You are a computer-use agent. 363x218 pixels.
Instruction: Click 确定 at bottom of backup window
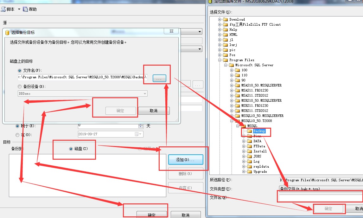(x=152, y=215)
